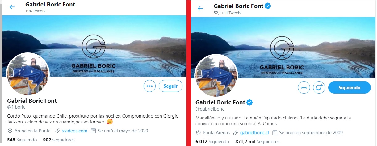Image resolution: width=377 pixels, height=146 pixels.
Task: Open more options menu beside Seguir button
Action: (x=149, y=86)
